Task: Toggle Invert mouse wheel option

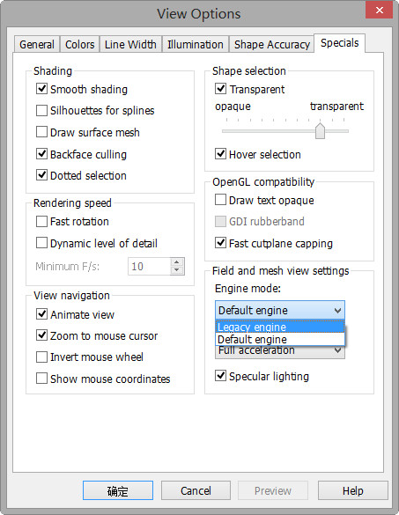Action: click(x=41, y=357)
